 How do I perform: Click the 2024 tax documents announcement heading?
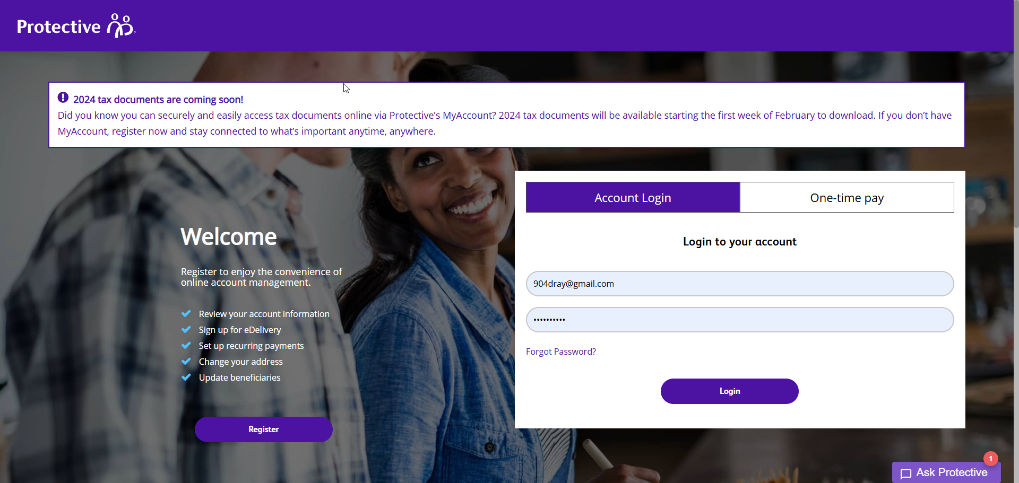pyautogui.click(x=158, y=99)
